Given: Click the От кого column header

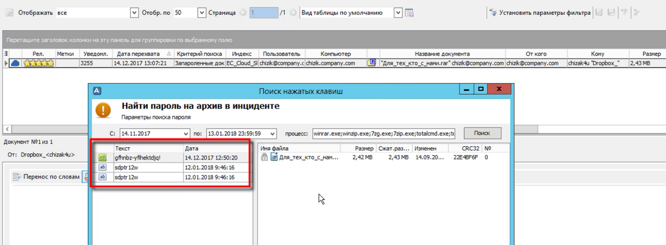Looking at the screenshot, I should [536, 54].
